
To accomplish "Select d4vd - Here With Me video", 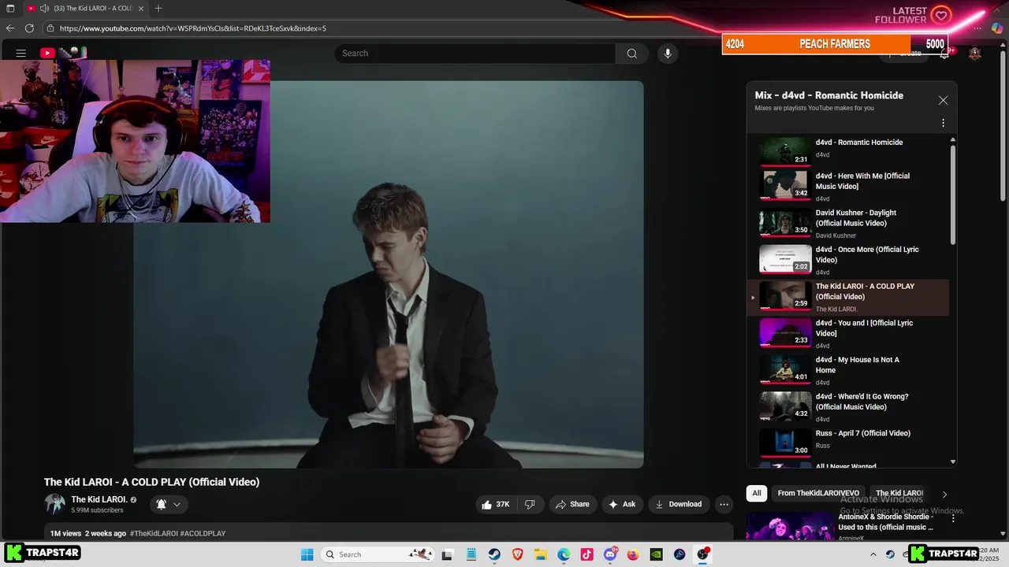I will 848,187.
